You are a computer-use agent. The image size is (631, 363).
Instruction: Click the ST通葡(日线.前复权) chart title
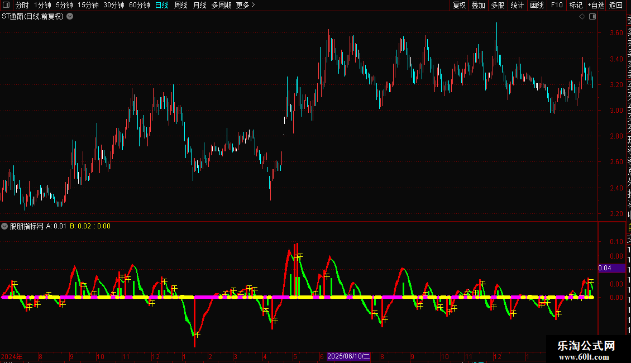(33, 17)
